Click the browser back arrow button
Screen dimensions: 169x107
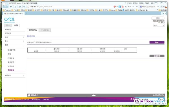click(x=11, y=7)
